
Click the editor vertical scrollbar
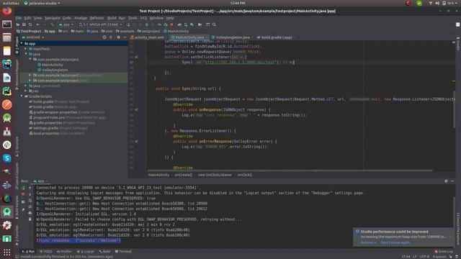[x=455, y=109]
